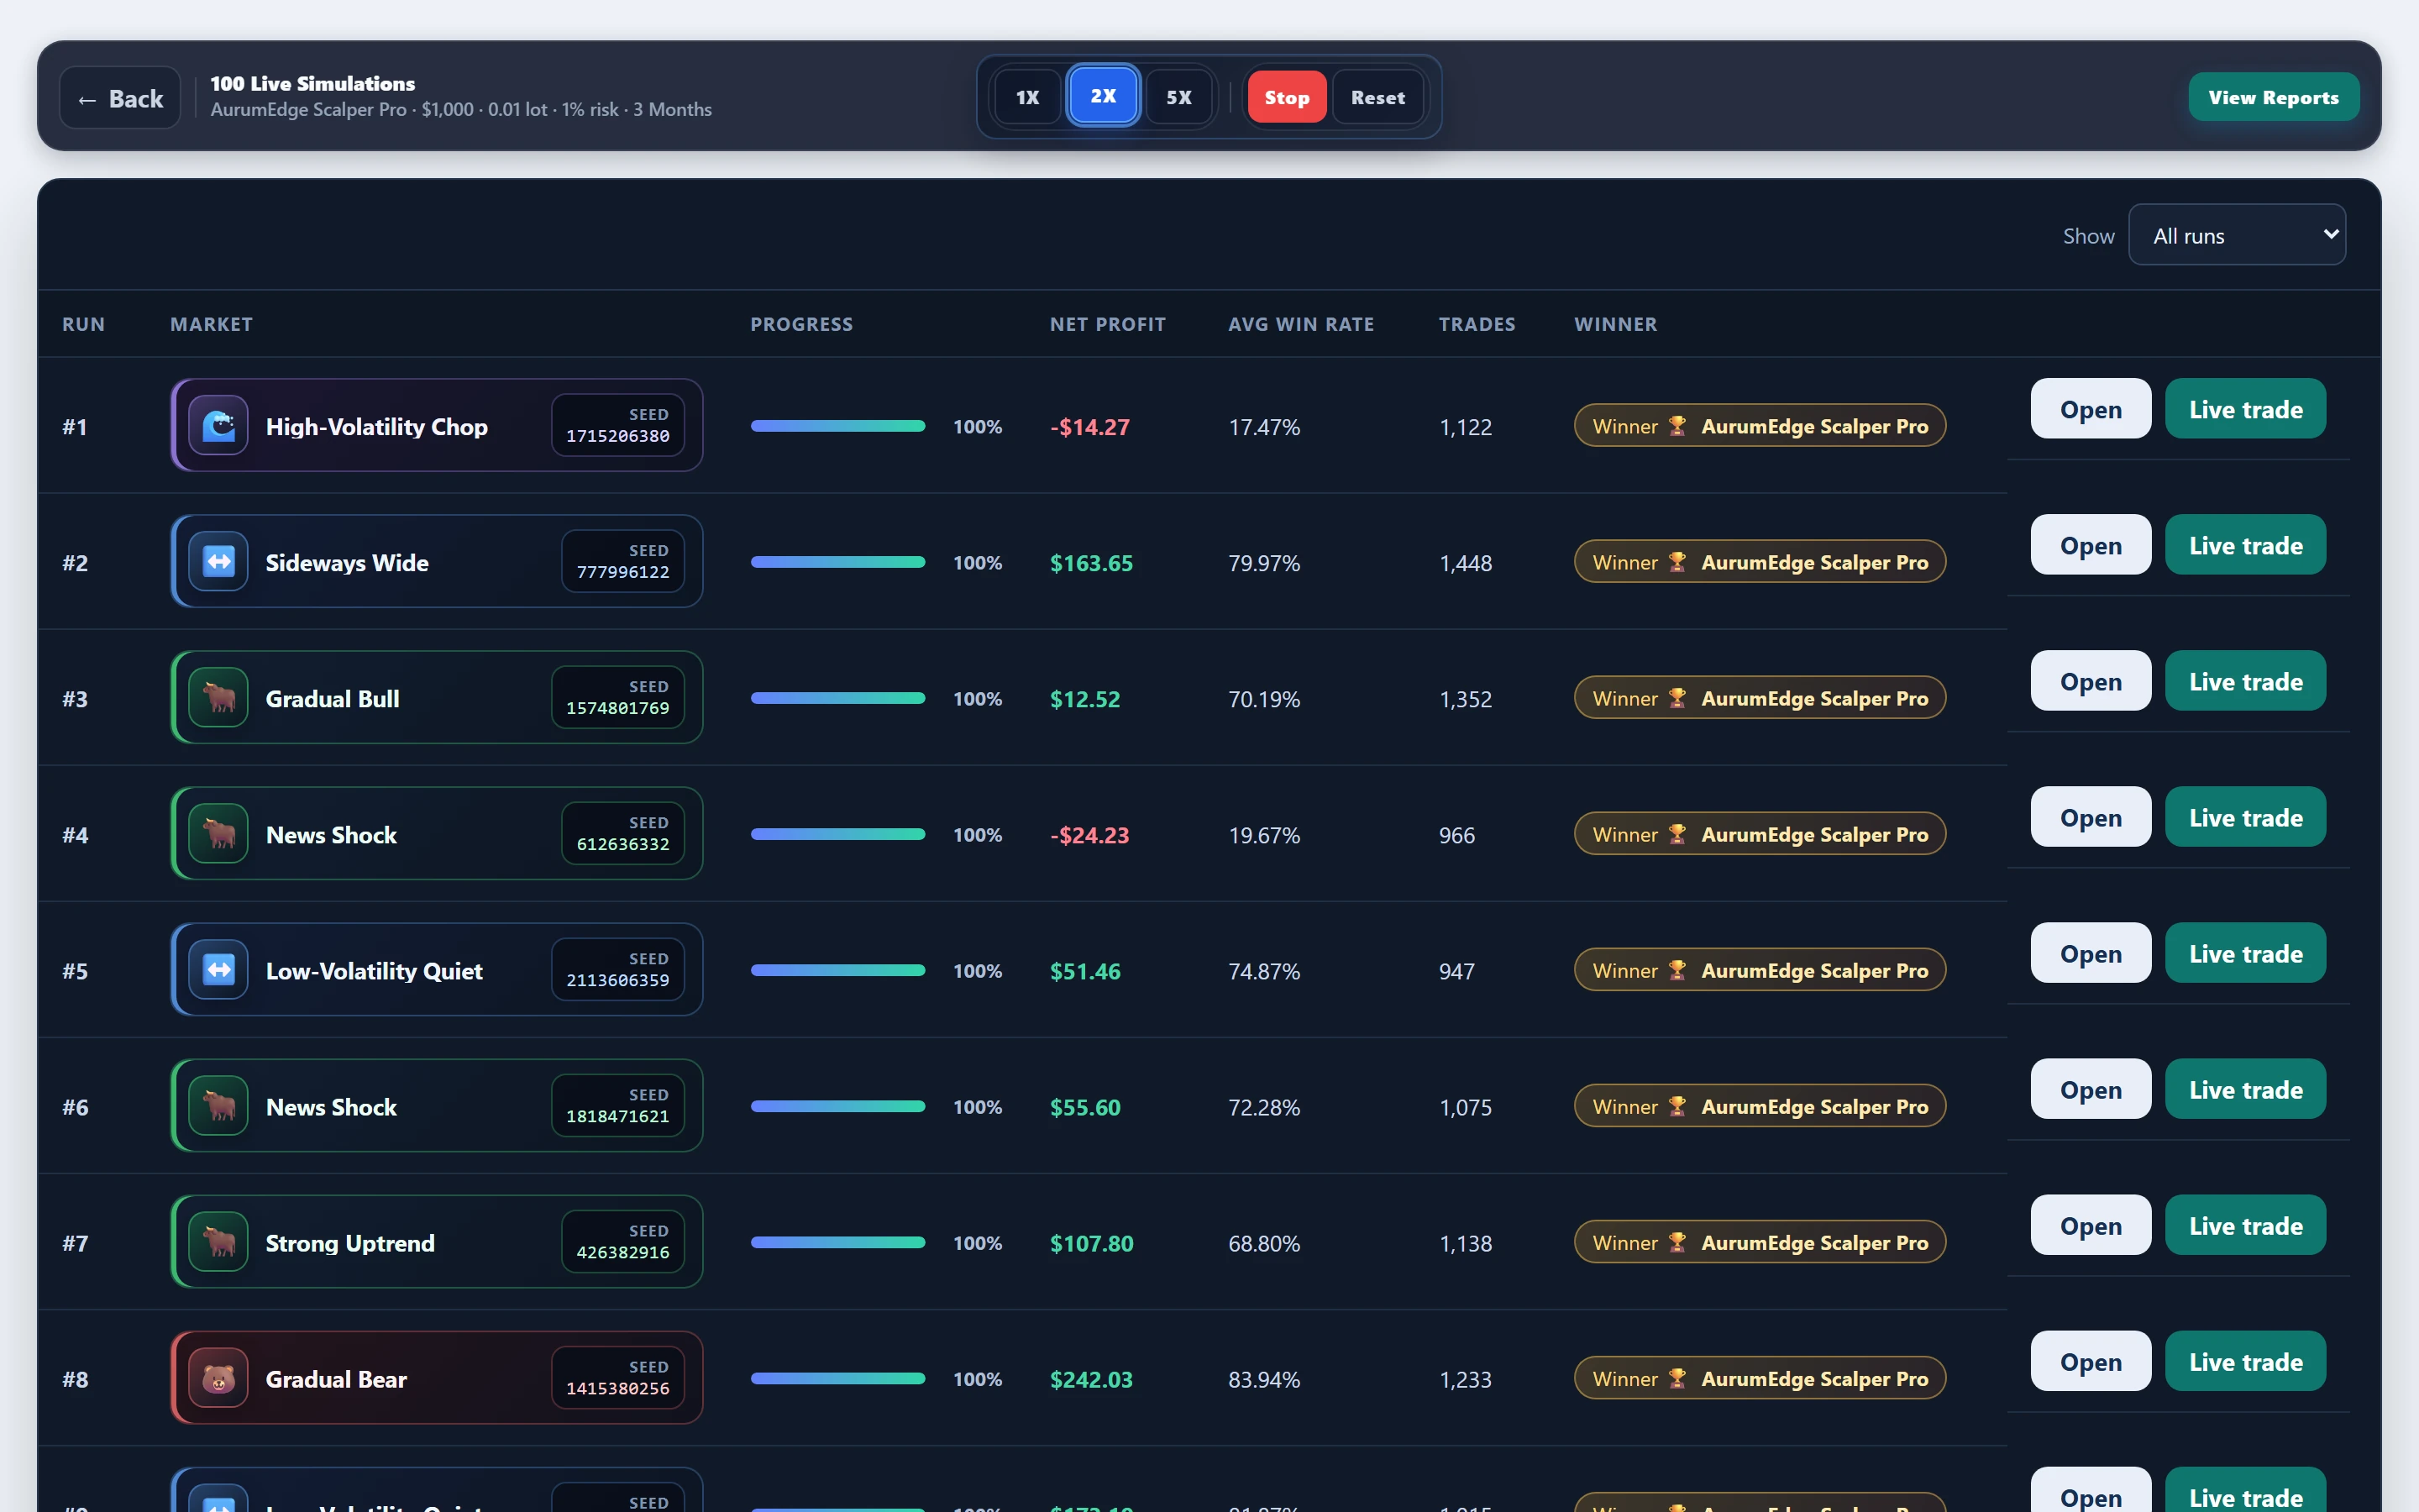This screenshot has width=2419, height=1512.
Task: Click the progress bar of run #1
Action: coord(837,426)
